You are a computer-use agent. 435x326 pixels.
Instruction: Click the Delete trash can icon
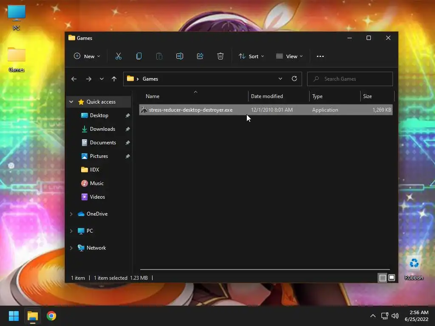pyautogui.click(x=220, y=56)
